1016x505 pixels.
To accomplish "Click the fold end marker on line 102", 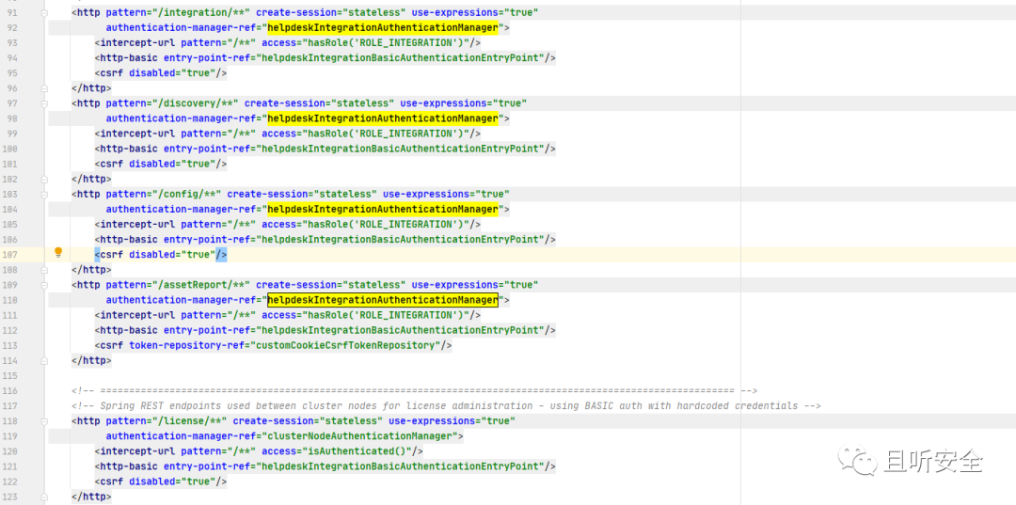I will [x=44, y=180].
